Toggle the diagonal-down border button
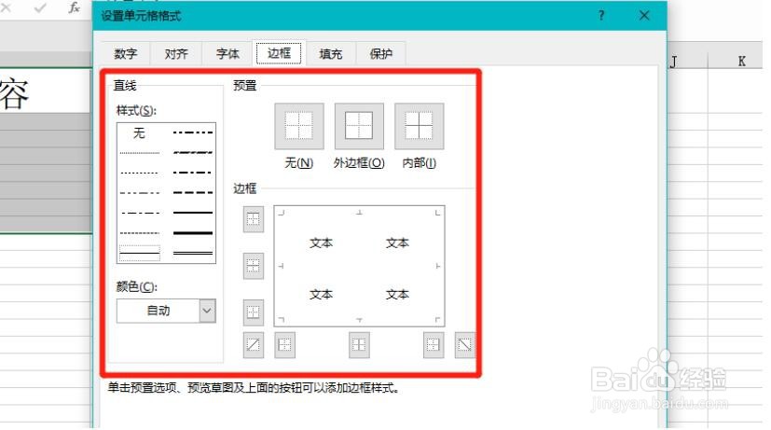 (464, 345)
